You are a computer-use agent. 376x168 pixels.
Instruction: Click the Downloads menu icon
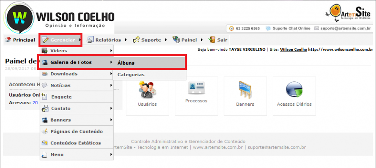45,74
